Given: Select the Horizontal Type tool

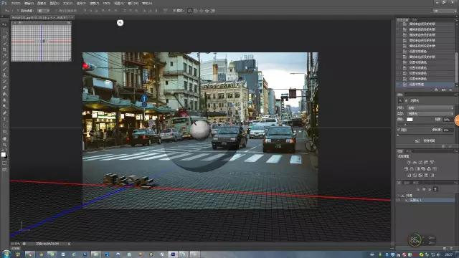Looking at the screenshot, I should click(x=4, y=119).
